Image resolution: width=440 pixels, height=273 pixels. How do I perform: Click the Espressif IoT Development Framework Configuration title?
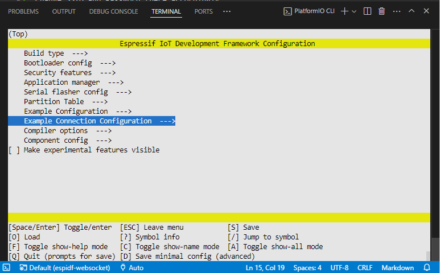tap(217, 43)
